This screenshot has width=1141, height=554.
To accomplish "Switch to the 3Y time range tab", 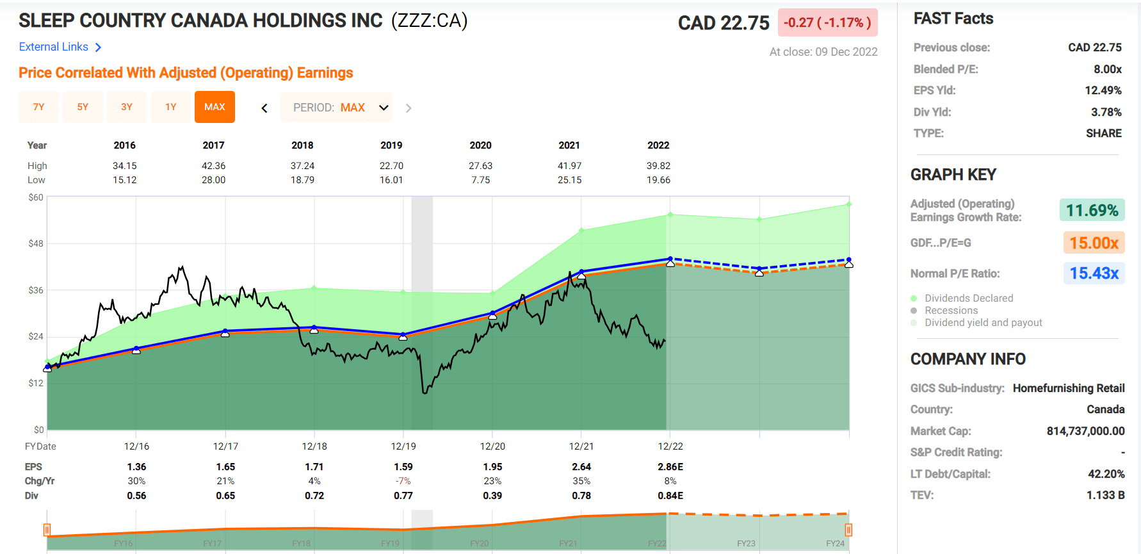I will 127,107.
